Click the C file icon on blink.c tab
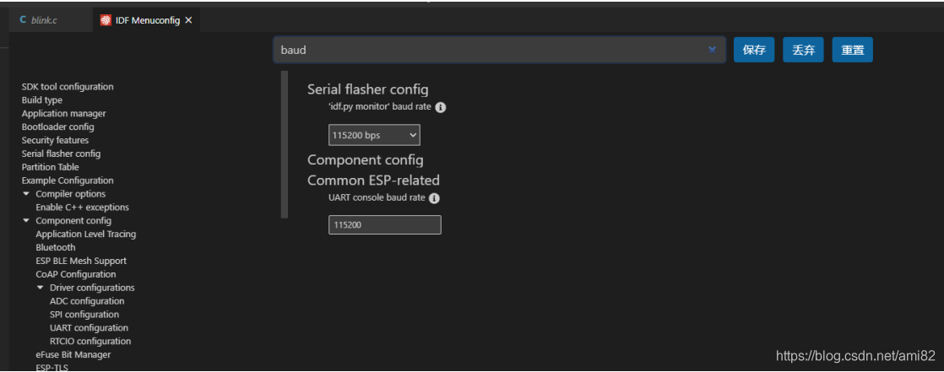 (x=23, y=20)
